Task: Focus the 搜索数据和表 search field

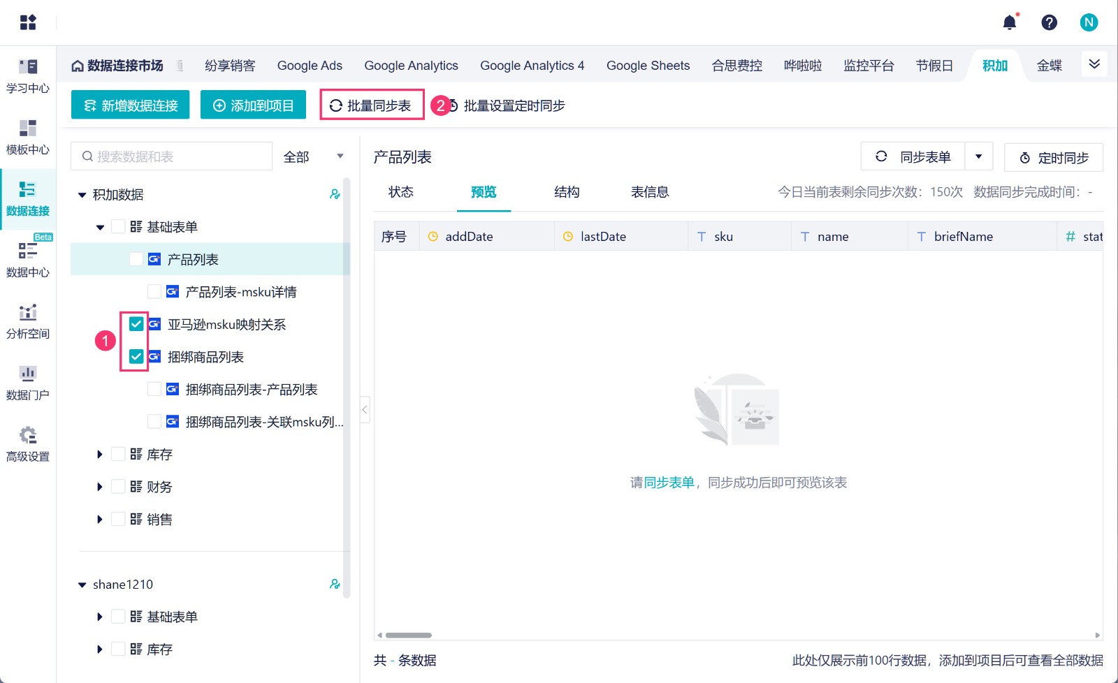Action: [x=171, y=156]
